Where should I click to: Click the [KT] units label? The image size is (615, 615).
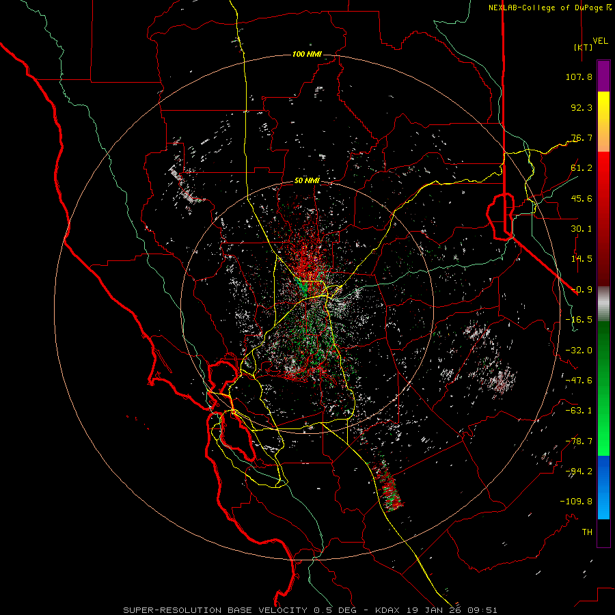click(x=584, y=47)
